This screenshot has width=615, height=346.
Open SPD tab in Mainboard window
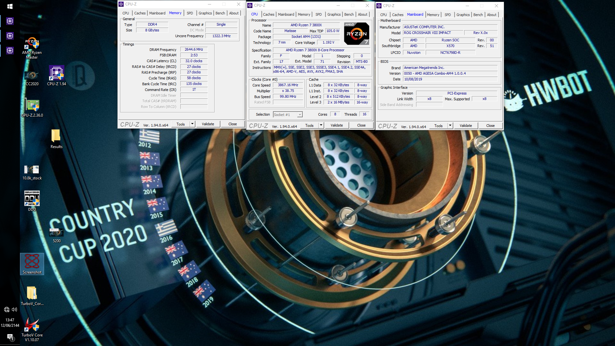[x=448, y=15]
